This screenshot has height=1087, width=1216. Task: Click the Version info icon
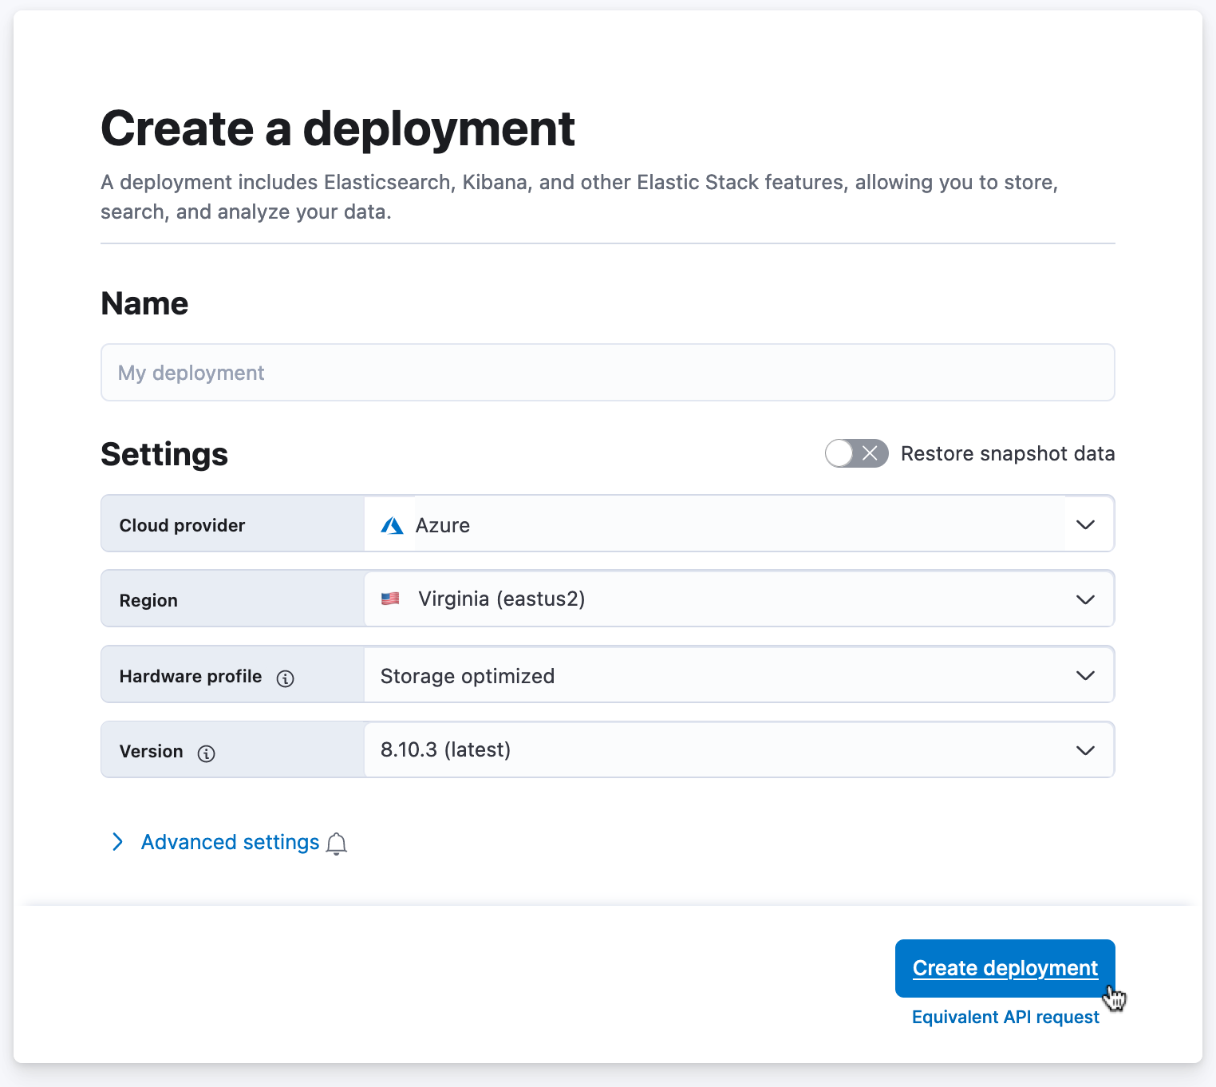pyautogui.click(x=206, y=753)
